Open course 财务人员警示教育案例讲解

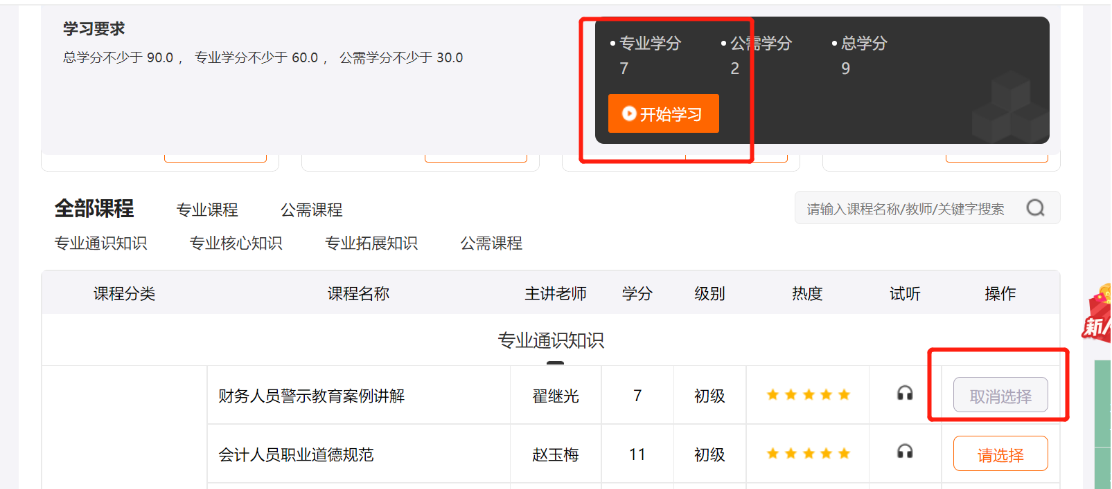coord(311,396)
